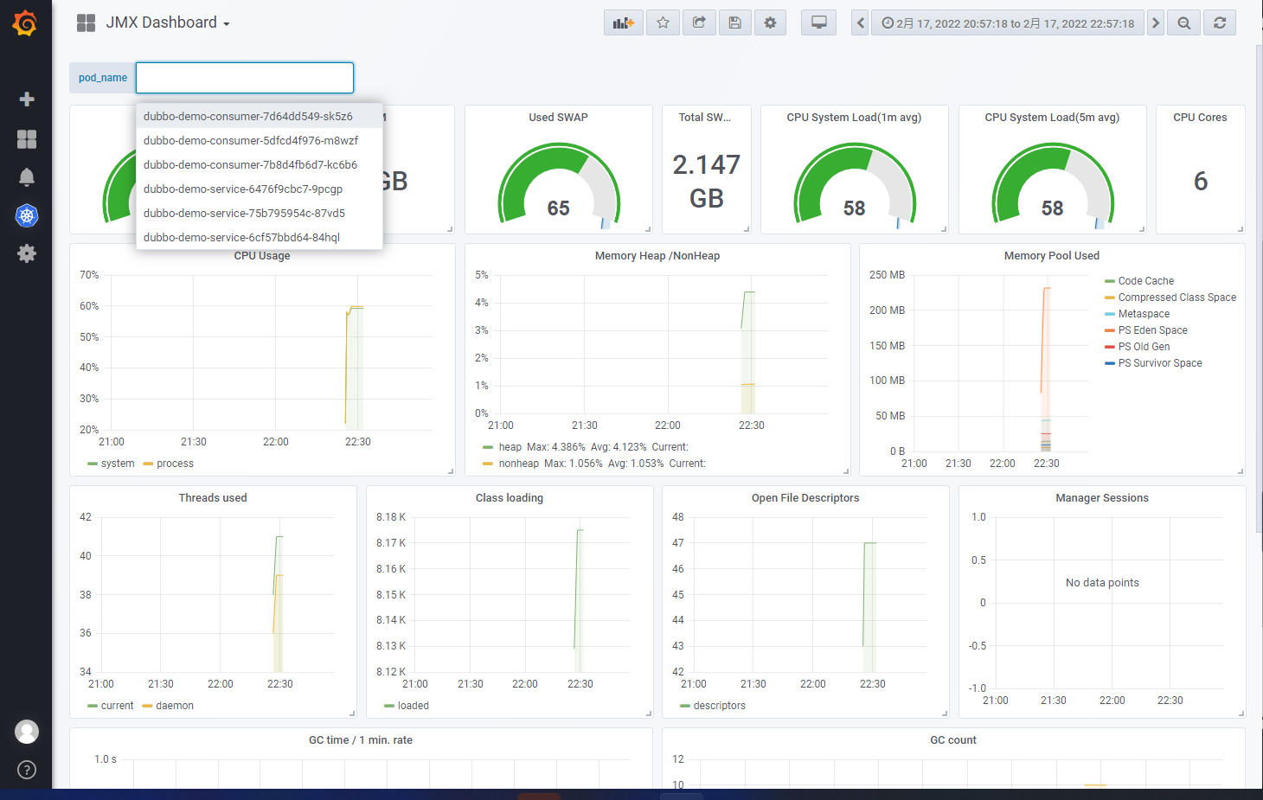The height and width of the screenshot is (800, 1263).
Task: Star this dashboard as favorite
Action: (663, 23)
